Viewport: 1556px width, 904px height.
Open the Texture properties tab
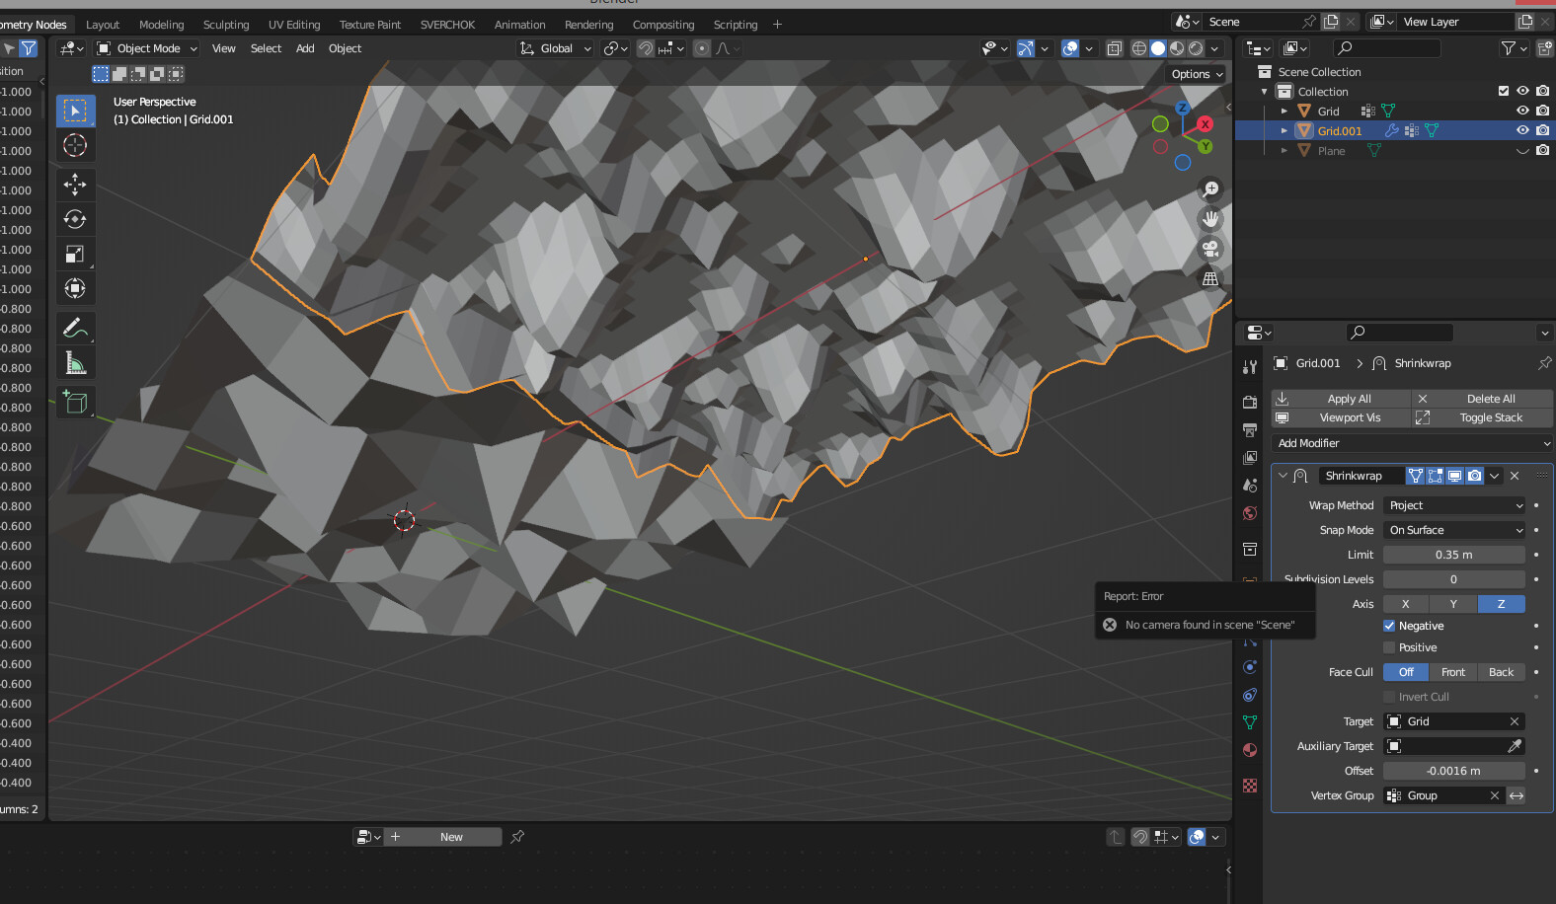point(1250,786)
